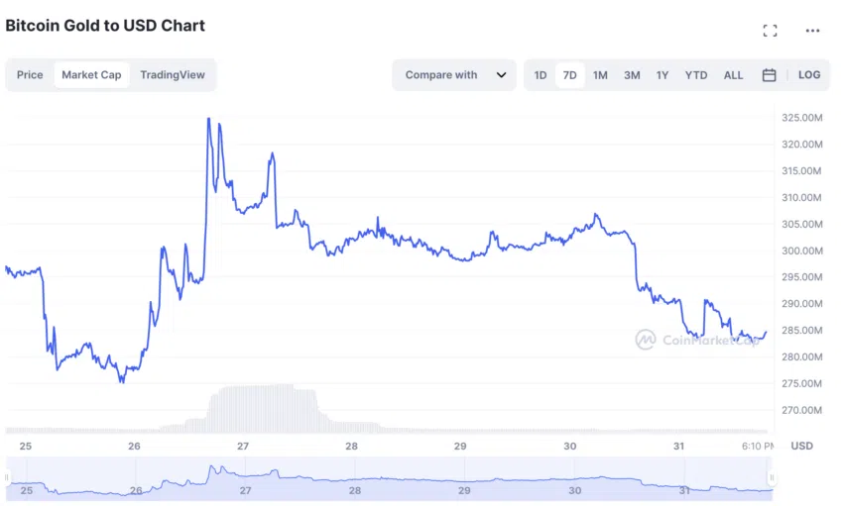The height and width of the screenshot is (506, 843).
Task: Select the Market Cap tab
Action: pyautogui.click(x=91, y=75)
